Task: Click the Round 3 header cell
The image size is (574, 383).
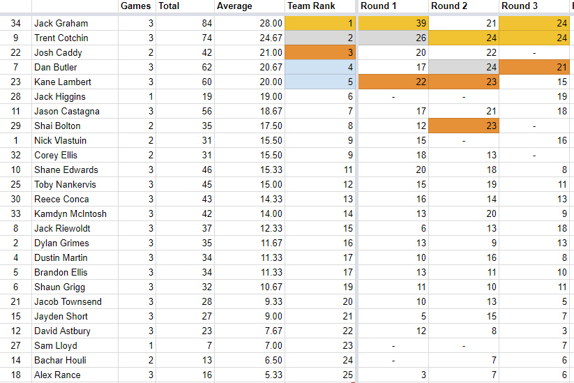Action: pyautogui.click(x=534, y=6)
